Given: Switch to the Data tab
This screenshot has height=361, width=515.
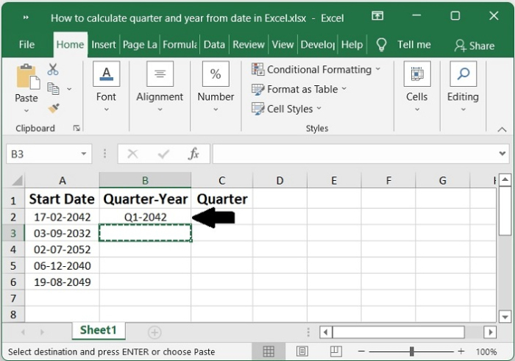Looking at the screenshot, I should 214,44.
